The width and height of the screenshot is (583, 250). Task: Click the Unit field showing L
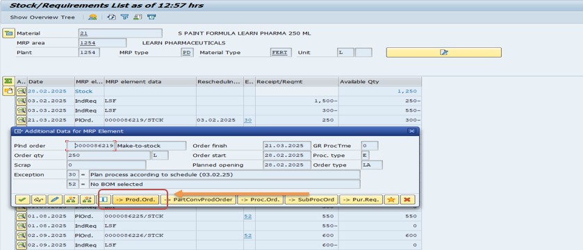pos(345,52)
